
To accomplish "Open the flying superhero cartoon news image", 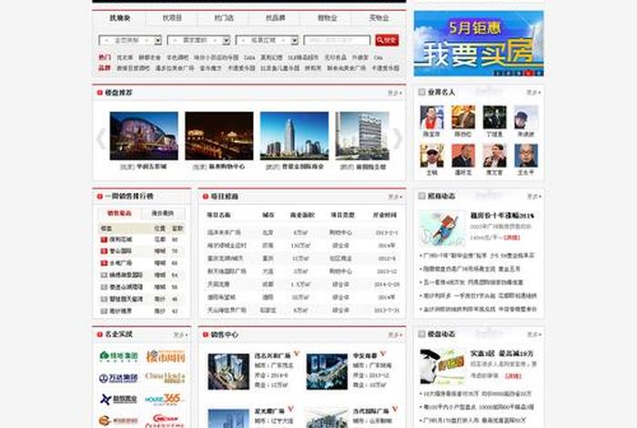I will [x=442, y=229].
